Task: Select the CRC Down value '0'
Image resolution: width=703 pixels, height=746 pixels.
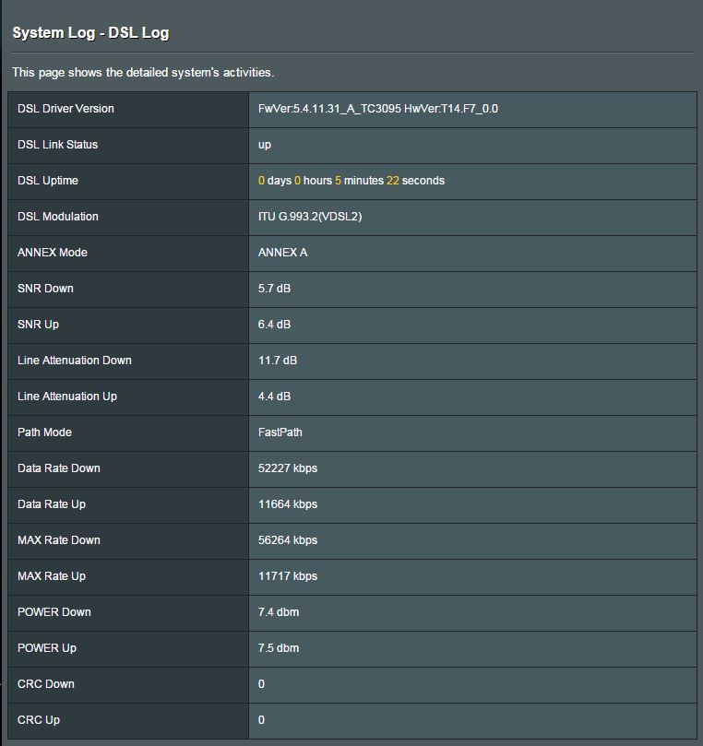Action: pos(261,684)
